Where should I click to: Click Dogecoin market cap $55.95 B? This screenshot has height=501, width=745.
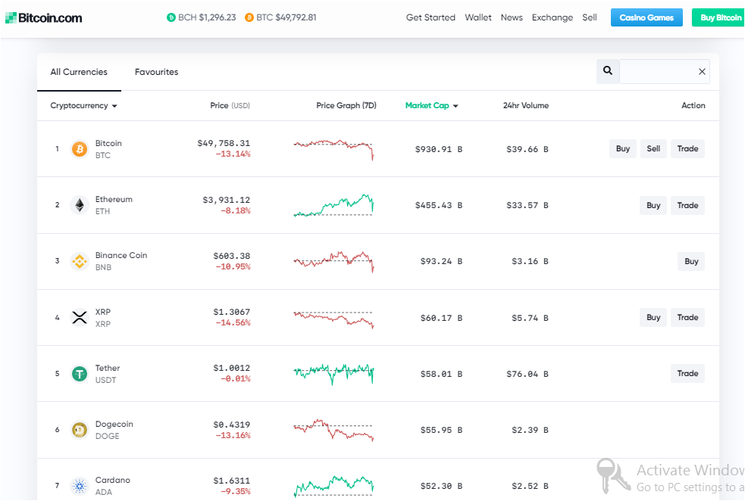click(441, 431)
